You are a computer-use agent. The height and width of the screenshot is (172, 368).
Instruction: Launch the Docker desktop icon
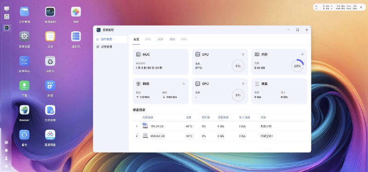[x=24, y=110]
